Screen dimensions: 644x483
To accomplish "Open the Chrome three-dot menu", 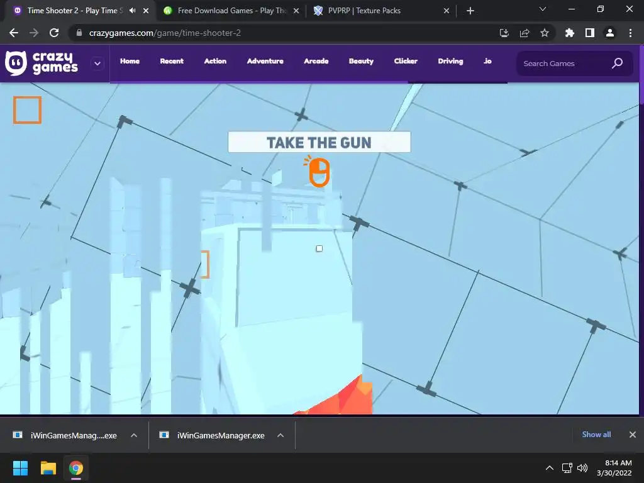I will pyautogui.click(x=630, y=33).
